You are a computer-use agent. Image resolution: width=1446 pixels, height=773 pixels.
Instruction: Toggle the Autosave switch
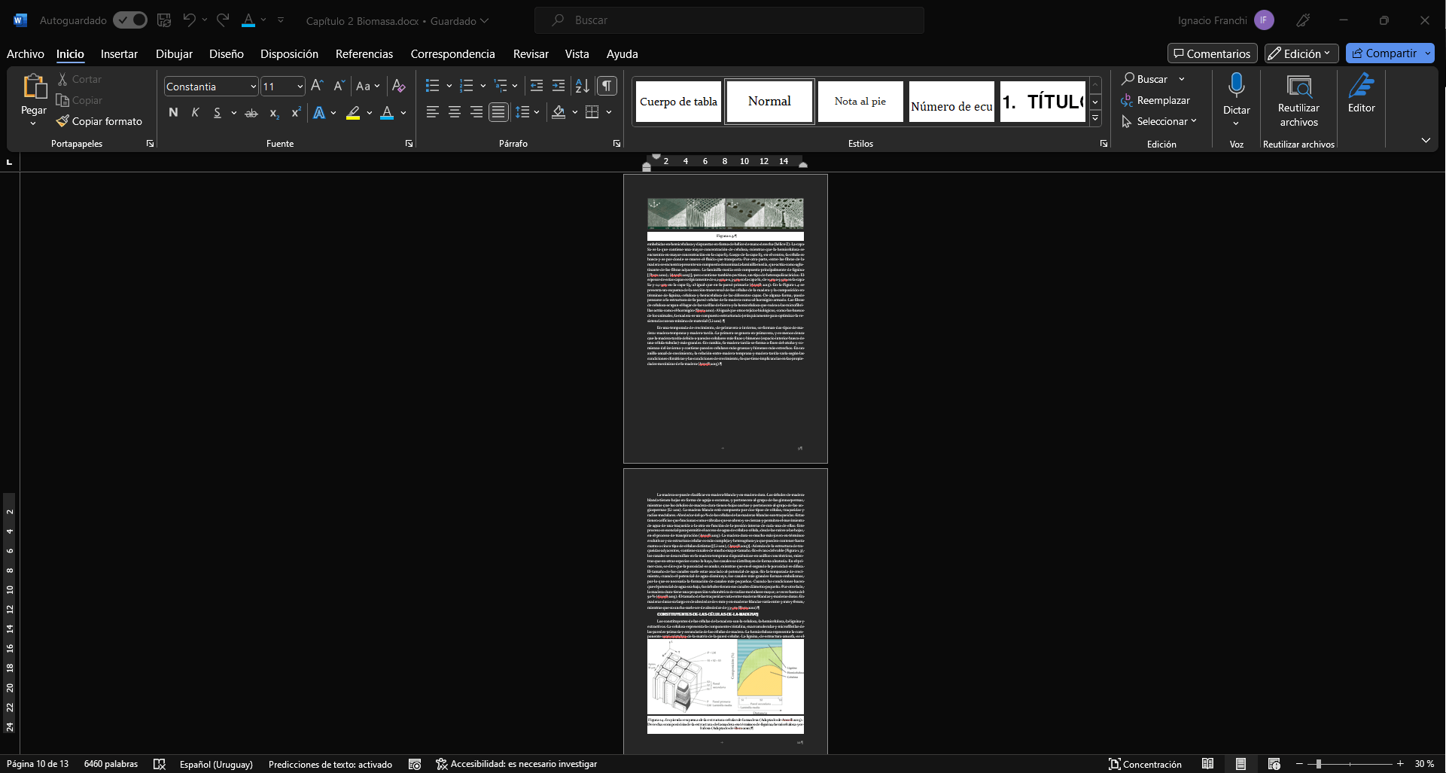coord(130,20)
